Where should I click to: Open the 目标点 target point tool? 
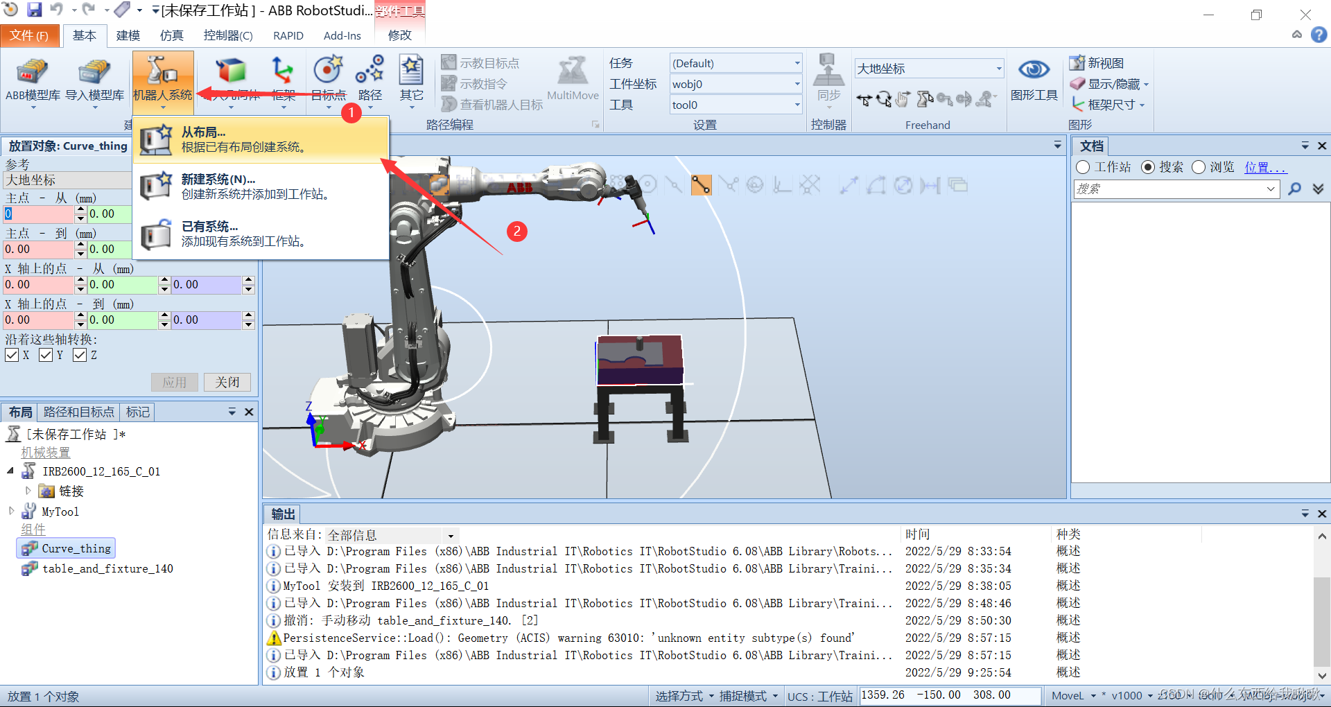point(328,80)
